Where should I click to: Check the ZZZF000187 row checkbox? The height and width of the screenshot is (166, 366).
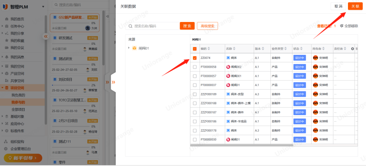(x=195, y=112)
